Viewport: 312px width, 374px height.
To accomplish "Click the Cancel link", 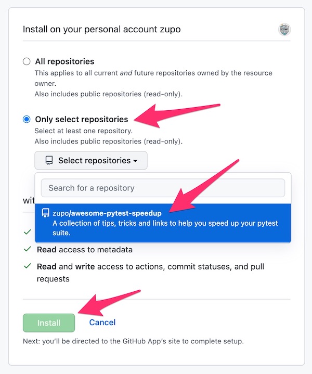I will [x=102, y=323].
